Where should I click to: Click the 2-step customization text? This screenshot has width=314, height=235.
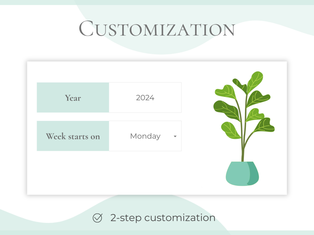(x=163, y=218)
